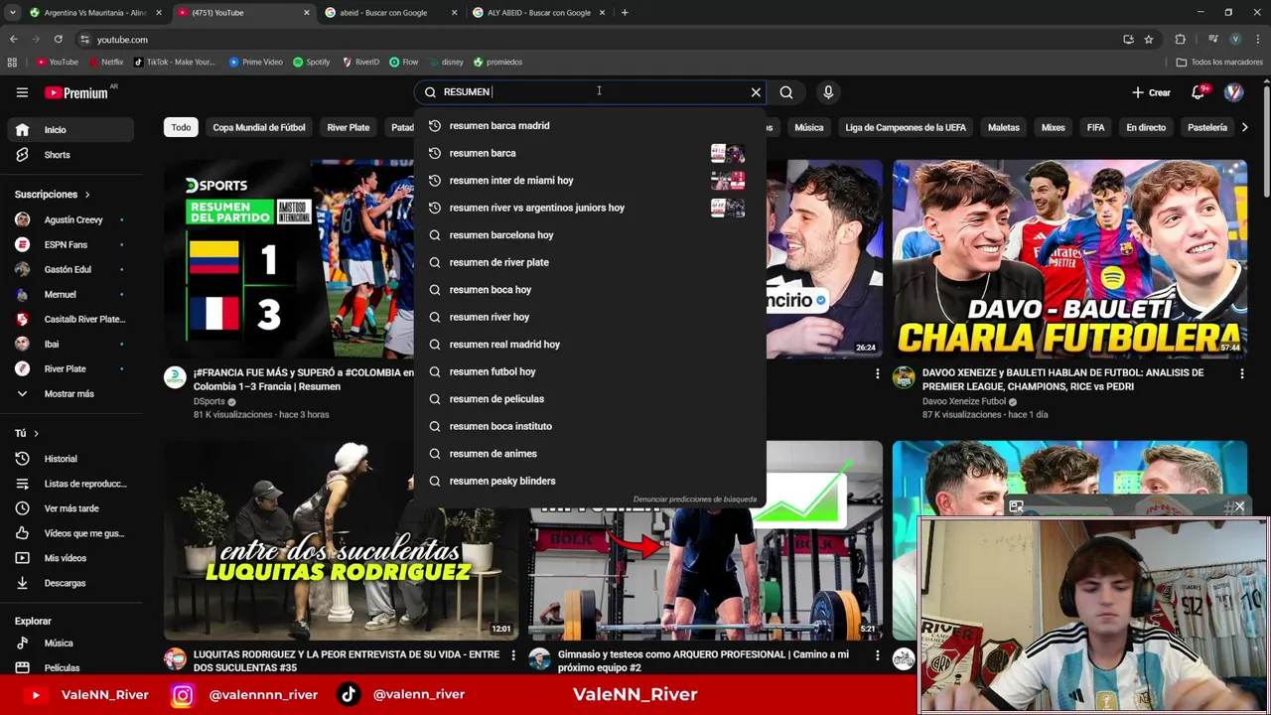This screenshot has width=1271, height=715.
Task: Open a new browser tab
Action: (625, 13)
